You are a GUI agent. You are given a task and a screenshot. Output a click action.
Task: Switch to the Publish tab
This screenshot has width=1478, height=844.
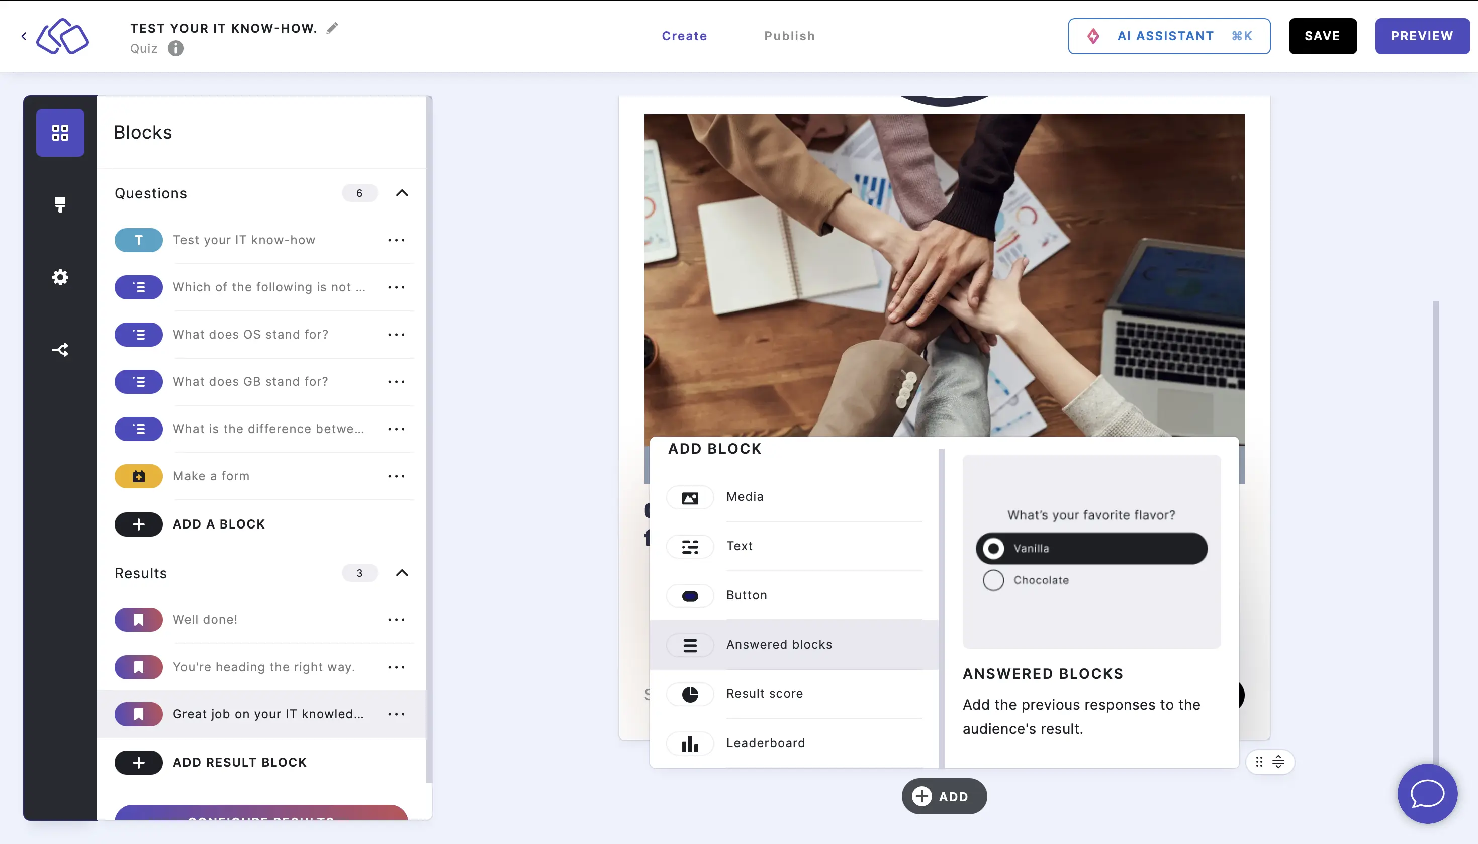(790, 36)
